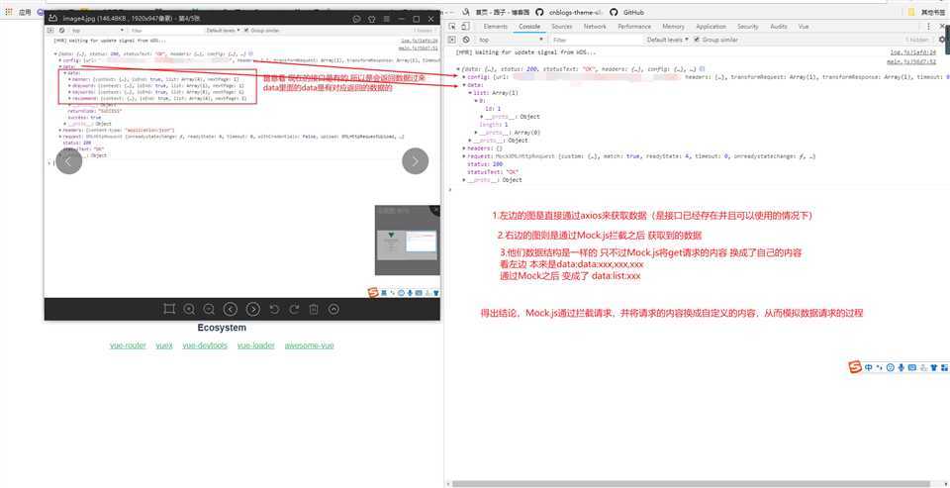Rotate image clockwise in viewer toolbar
The image size is (950, 488).
(294, 309)
